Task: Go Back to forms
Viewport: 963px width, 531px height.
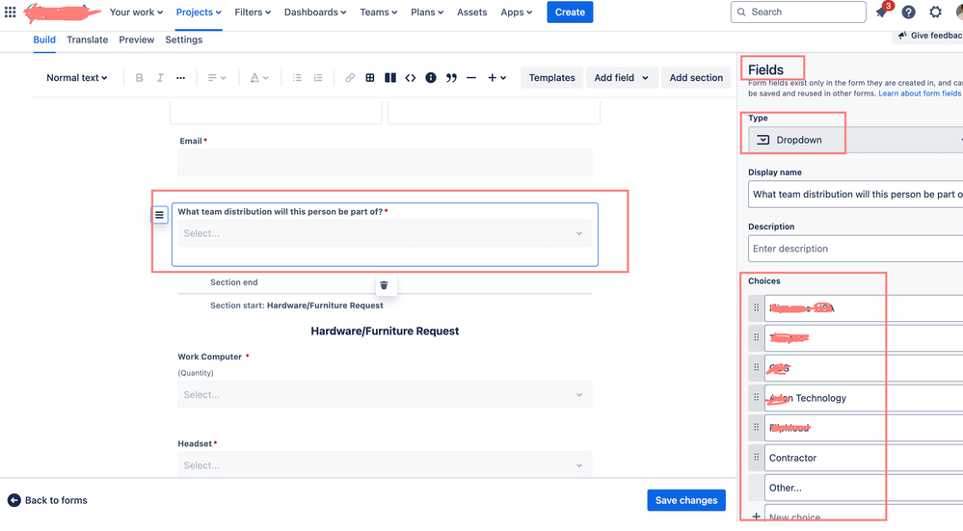Action: 47,500
